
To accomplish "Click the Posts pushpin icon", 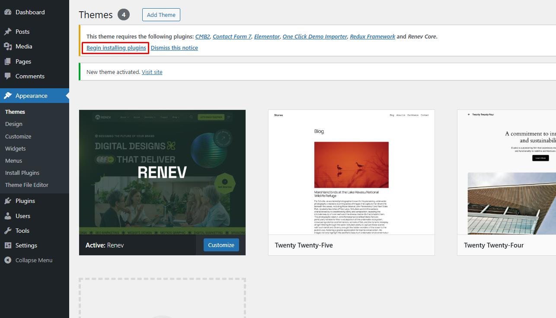I will tap(8, 32).
